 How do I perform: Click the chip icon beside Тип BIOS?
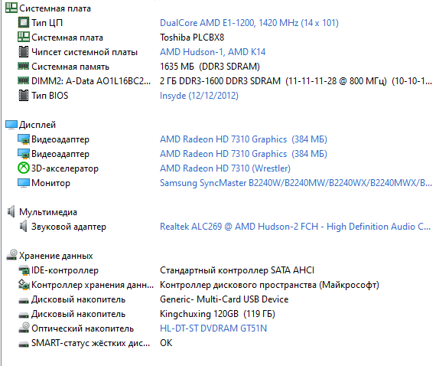click(24, 95)
